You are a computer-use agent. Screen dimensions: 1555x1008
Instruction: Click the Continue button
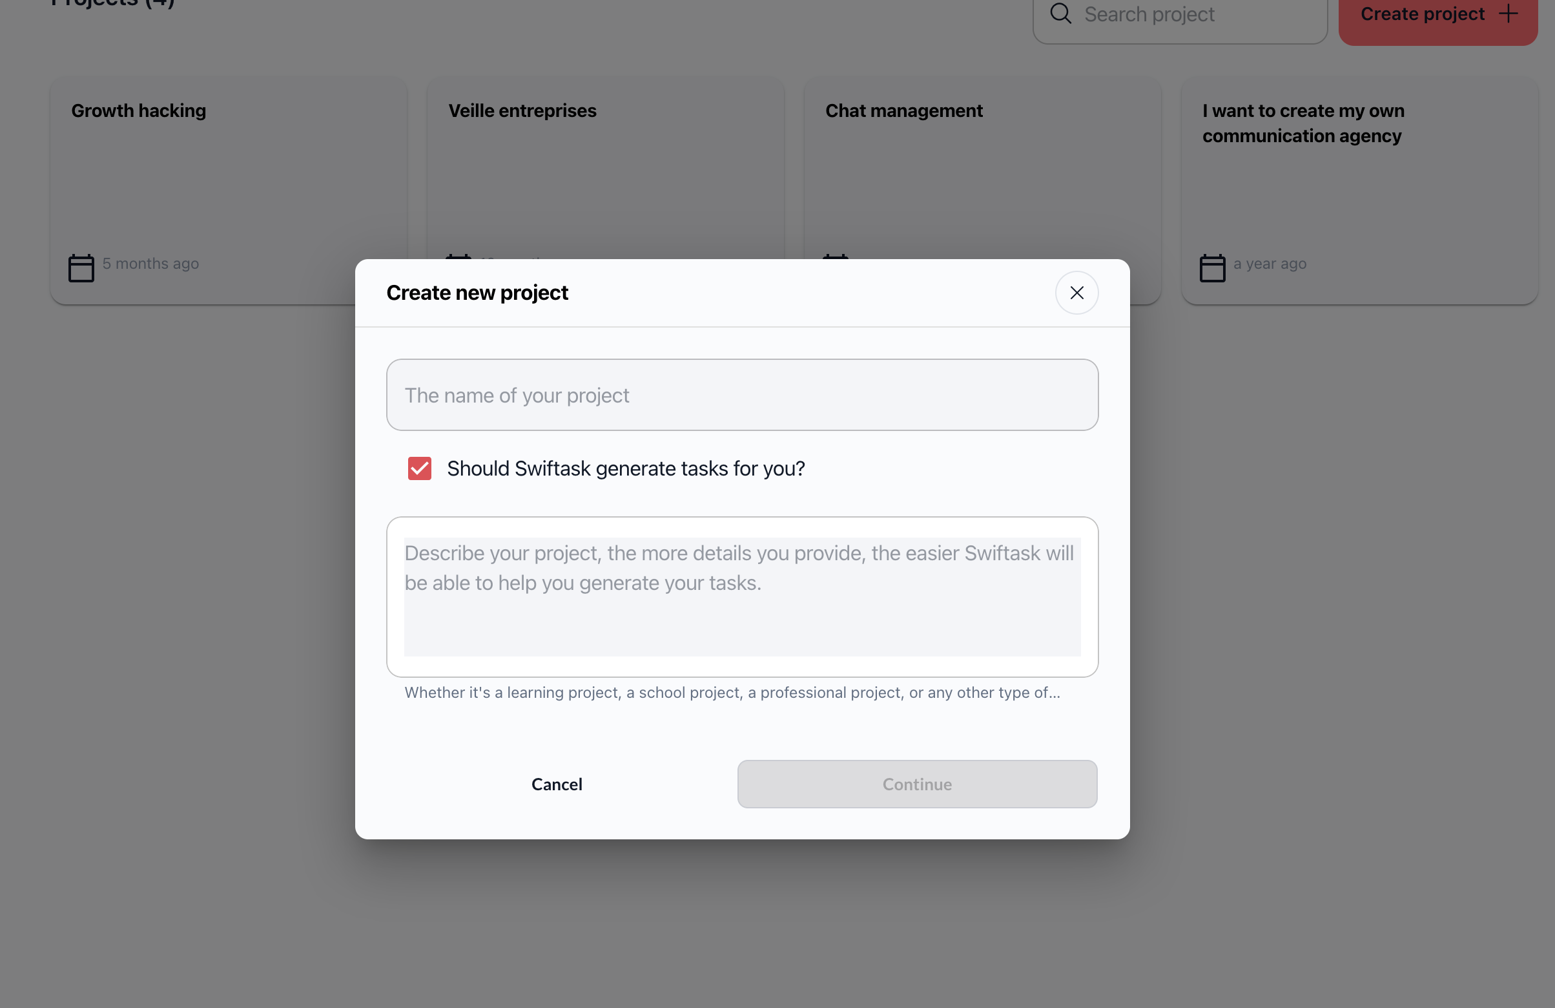click(x=918, y=784)
